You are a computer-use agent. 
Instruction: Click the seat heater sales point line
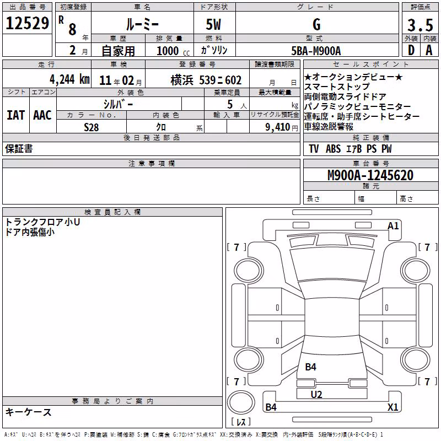coord(362,116)
